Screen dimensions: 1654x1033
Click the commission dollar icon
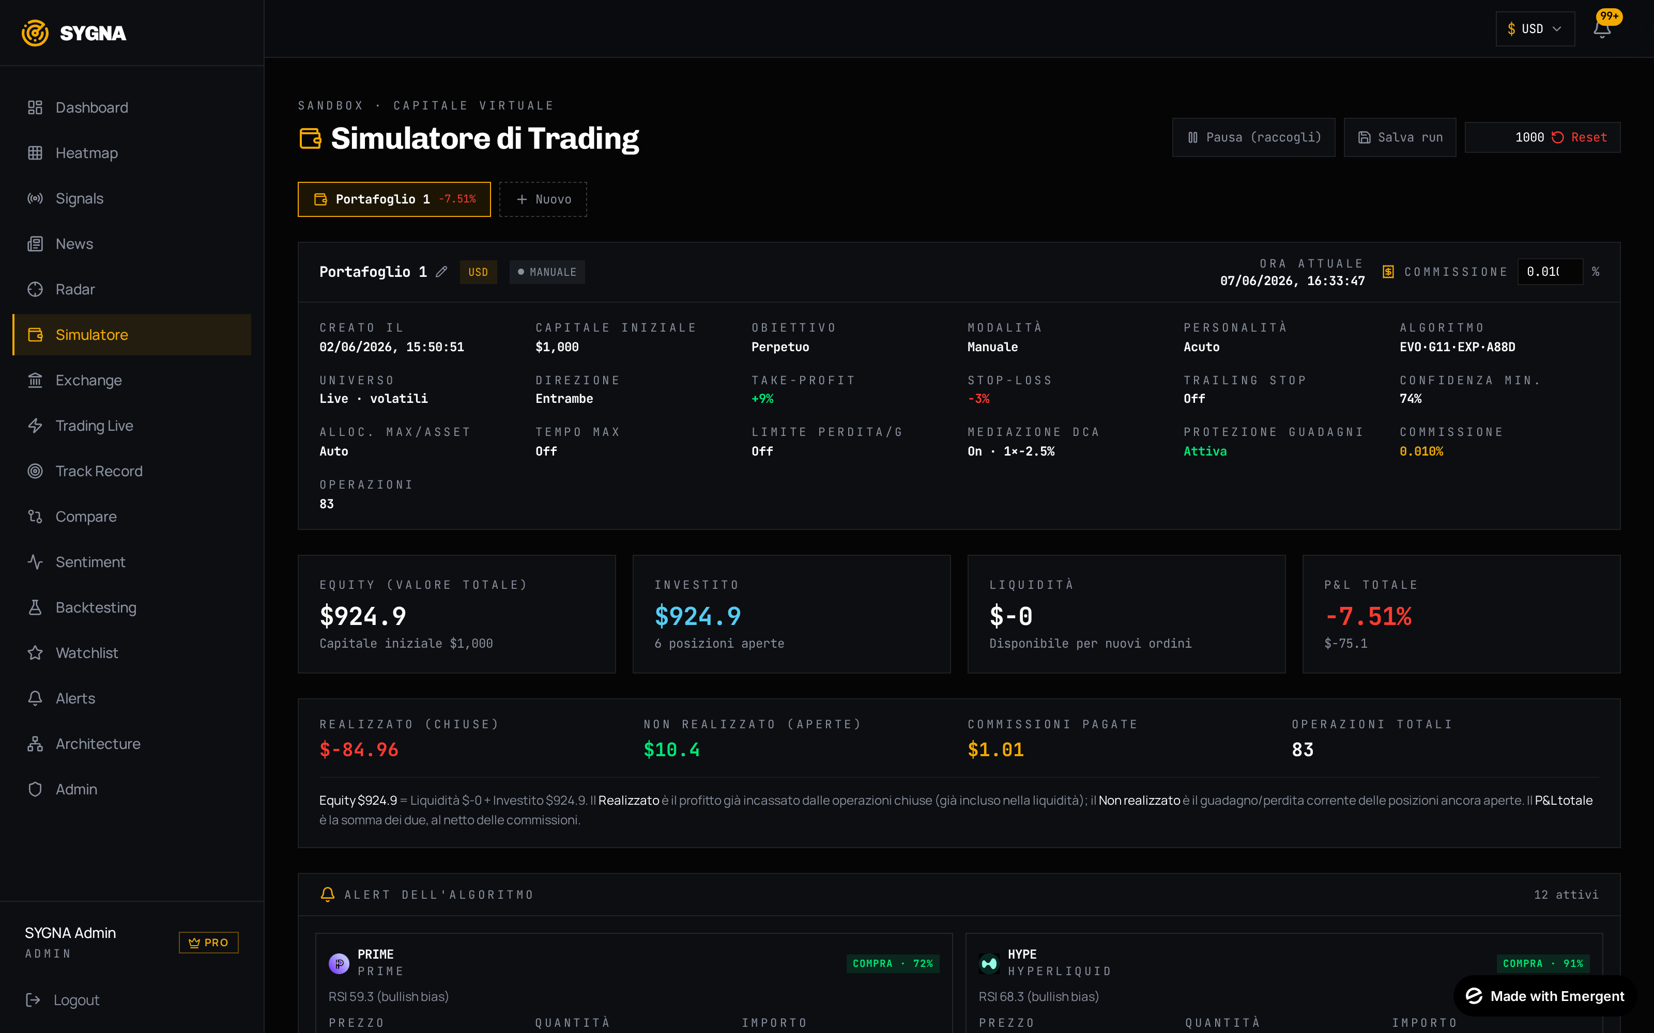(x=1388, y=272)
